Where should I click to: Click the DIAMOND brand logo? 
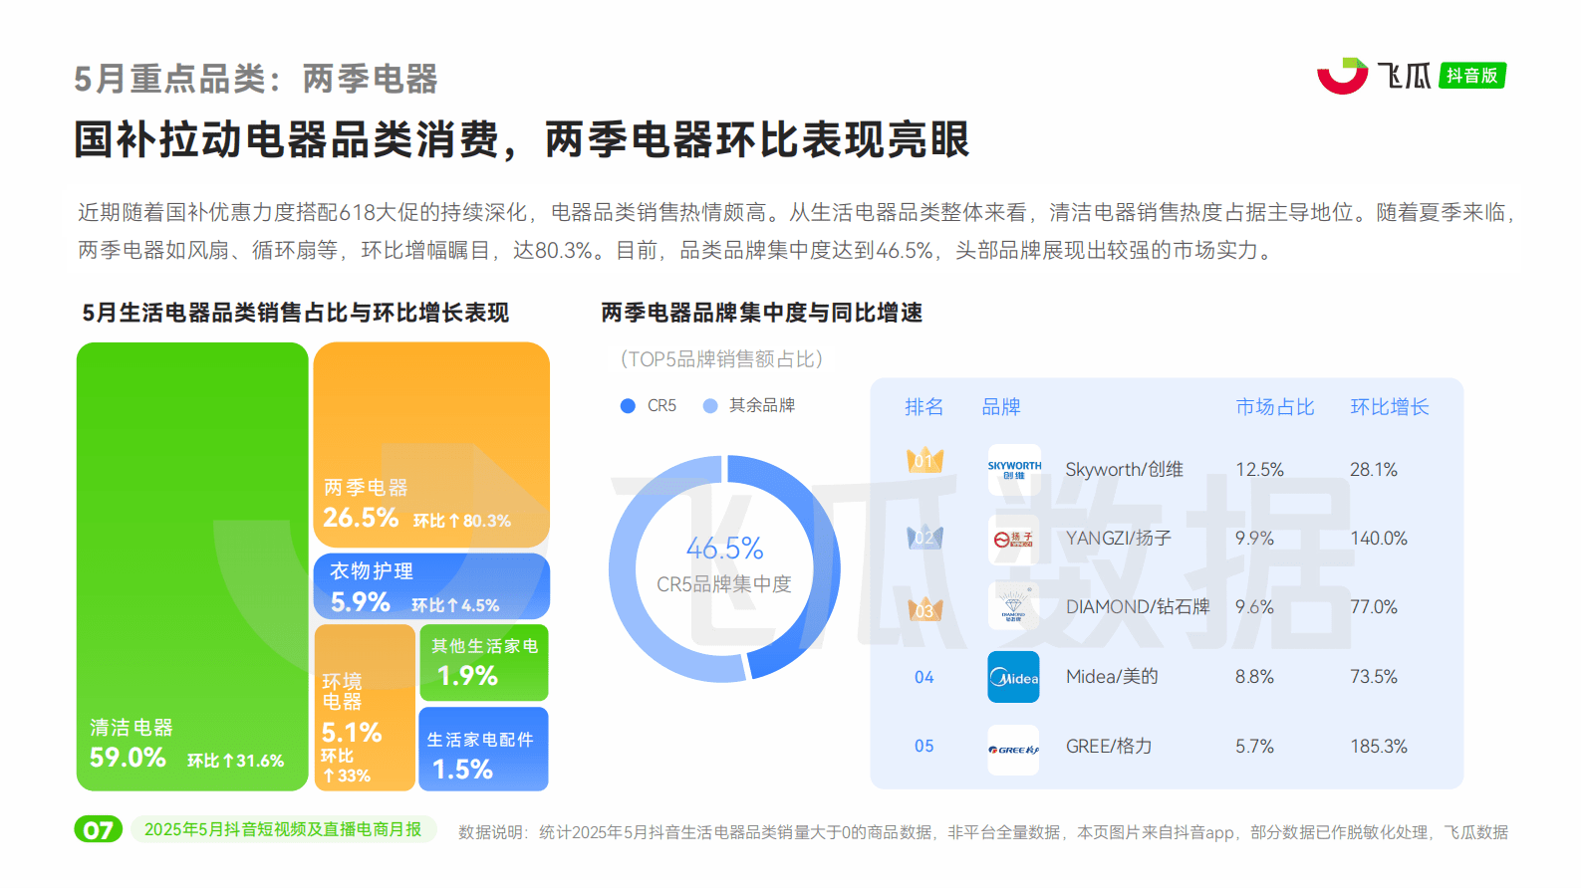(x=1014, y=607)
